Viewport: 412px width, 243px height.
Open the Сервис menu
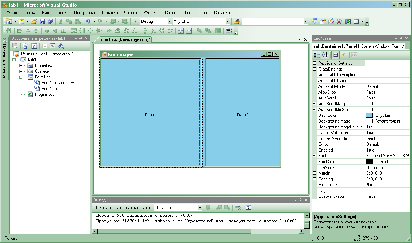tap(172, 13)
